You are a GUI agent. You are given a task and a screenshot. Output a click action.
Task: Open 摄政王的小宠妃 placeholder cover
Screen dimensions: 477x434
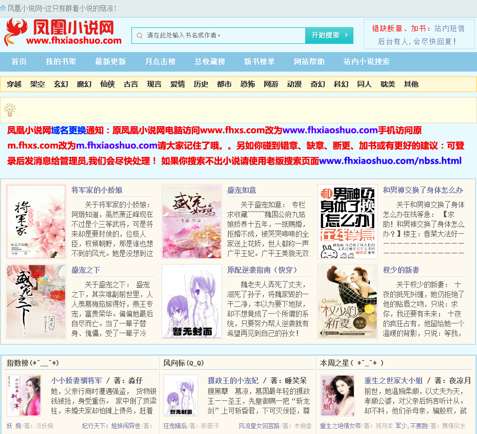pyautogui.click(x=181, y=396)
